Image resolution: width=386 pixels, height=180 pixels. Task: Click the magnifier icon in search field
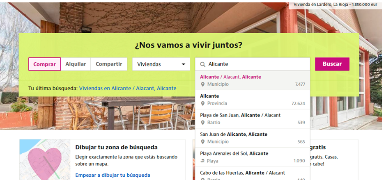click(x=202, y=64)
